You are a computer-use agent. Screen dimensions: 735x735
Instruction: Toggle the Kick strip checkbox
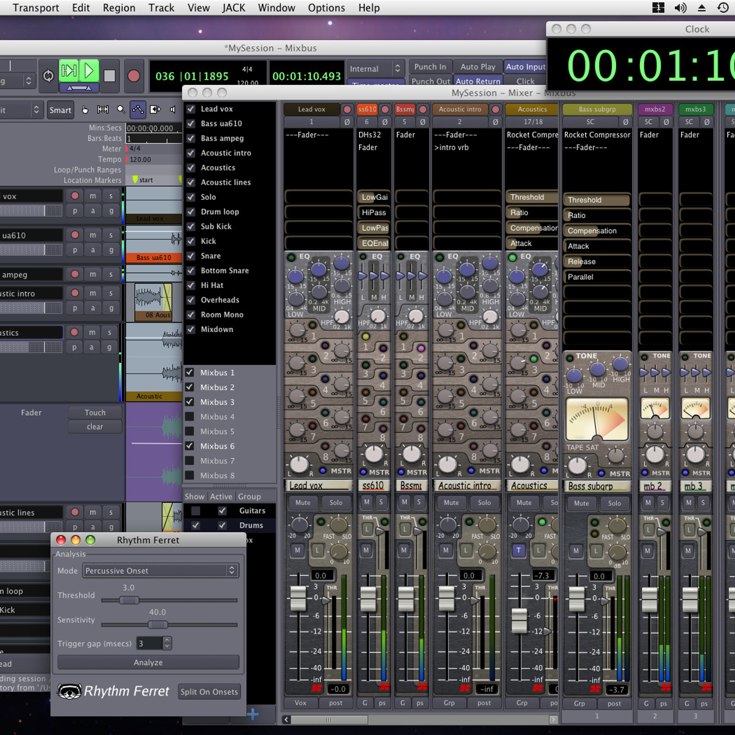click(191, 241)
